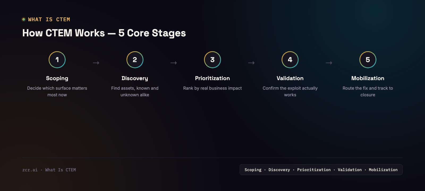Select "Scoping" in the footer stage strip
This screenshot has height=191, width=425.
253,170
